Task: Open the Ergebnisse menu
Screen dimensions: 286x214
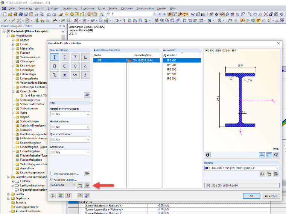Action: (x=88, y=8)
